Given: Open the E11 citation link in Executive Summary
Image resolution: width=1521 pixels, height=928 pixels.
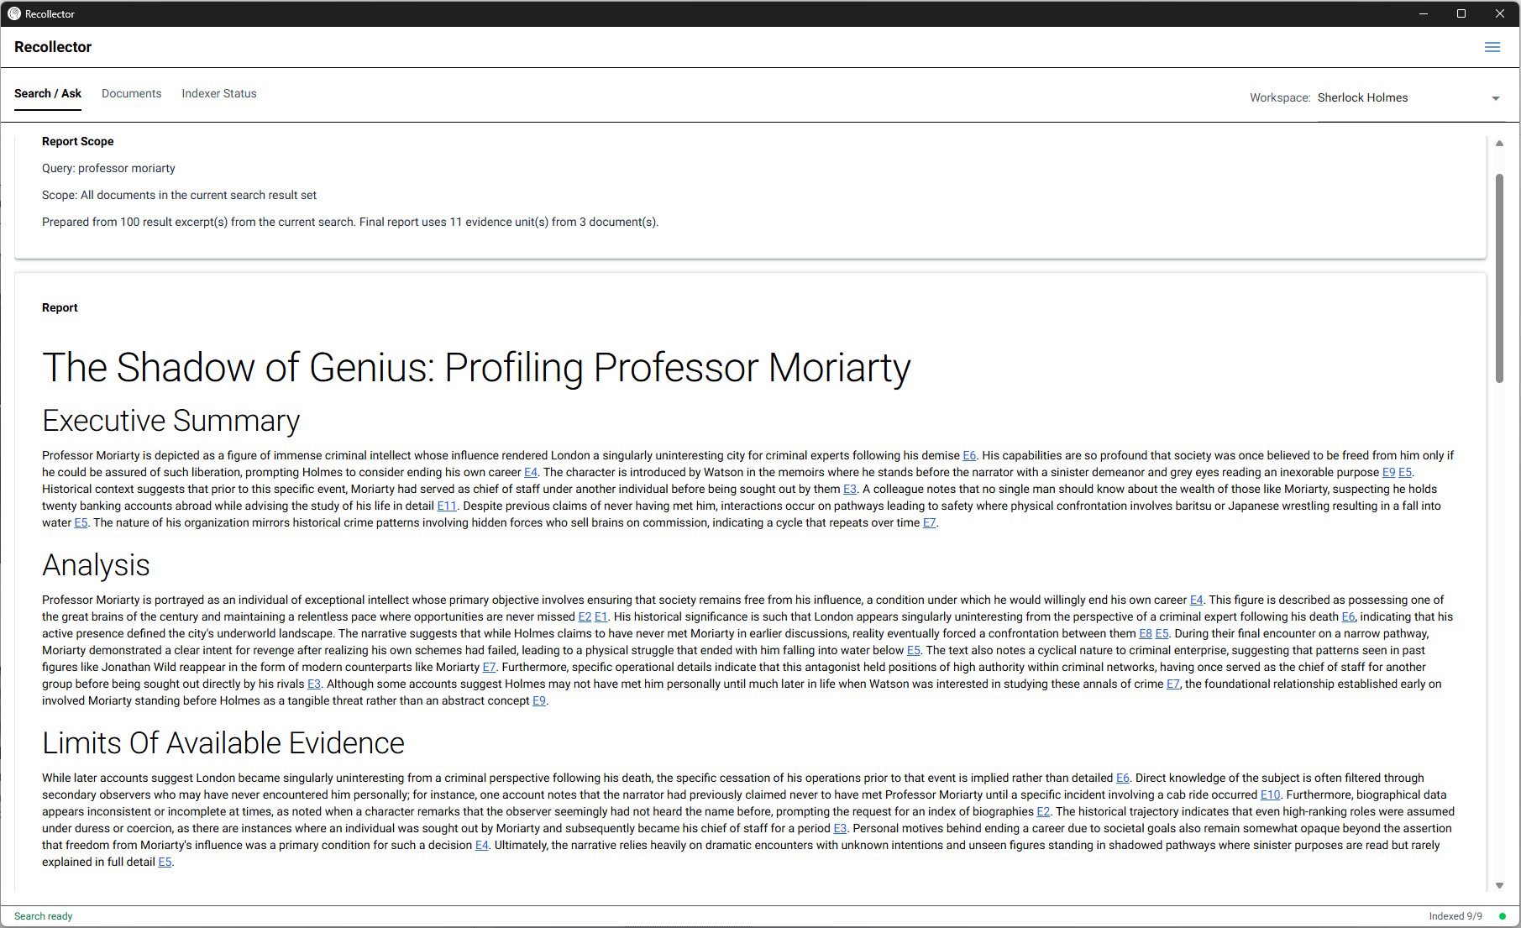Looking at the screenshot, I should click(x=446, y=506).
